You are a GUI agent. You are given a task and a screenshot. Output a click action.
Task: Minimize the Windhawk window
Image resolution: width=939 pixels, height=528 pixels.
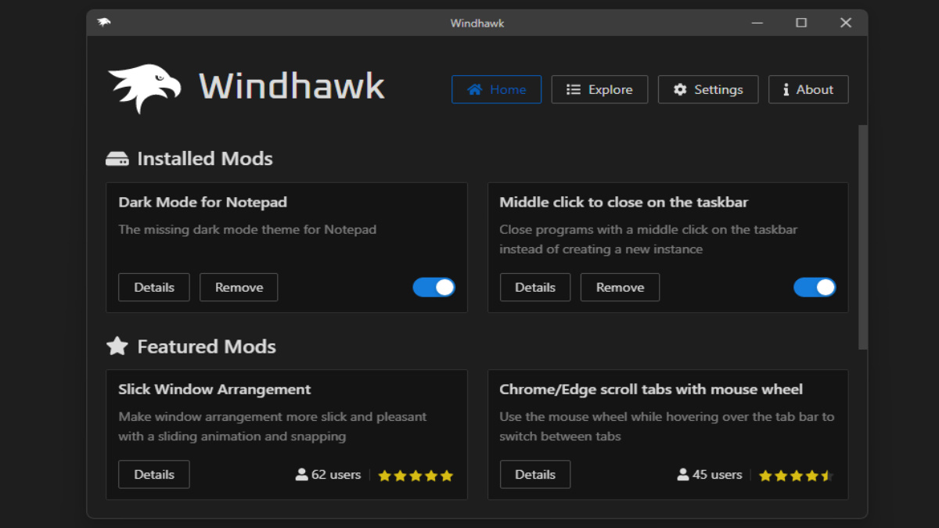pyautogui.click(x=757, y=23)
